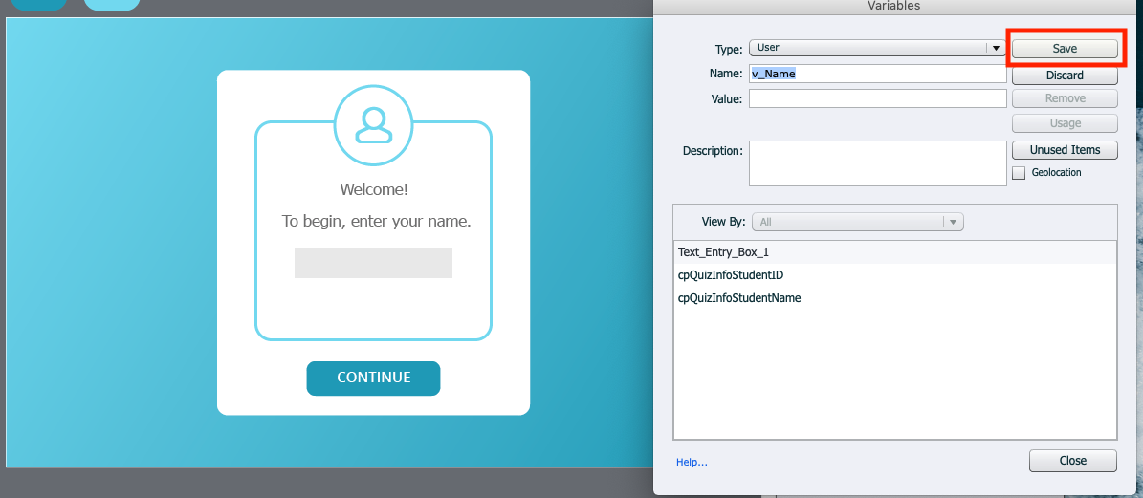Enable the Geolocation checkbox

pyautogui.click(x=1019, y=173)
